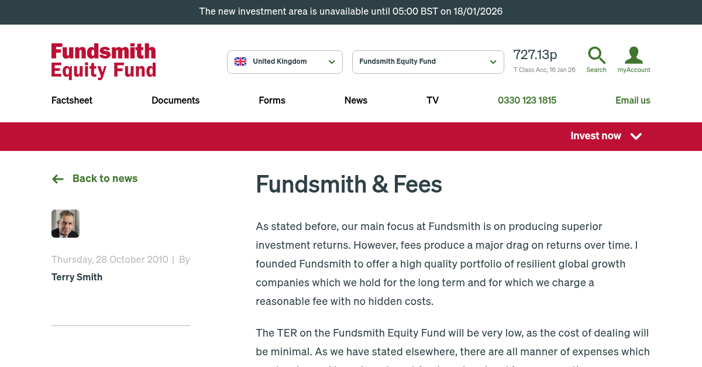
Task: Open the Search magnifier icon
Action: (x=596, y=54)
